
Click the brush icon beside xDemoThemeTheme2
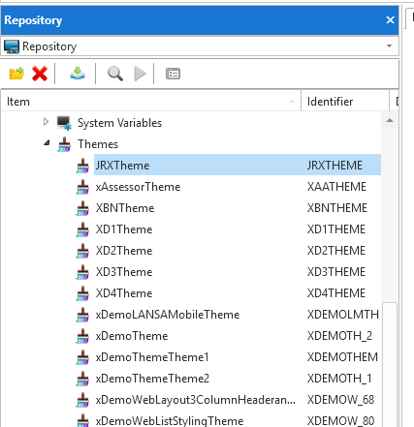(x=82, y=379)
